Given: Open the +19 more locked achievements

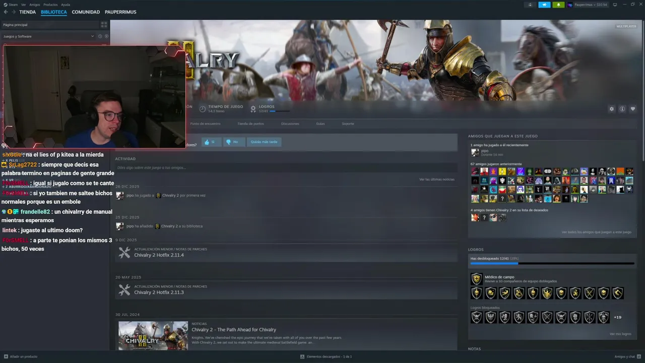Looking at the screenshot, I should (617, 317).
